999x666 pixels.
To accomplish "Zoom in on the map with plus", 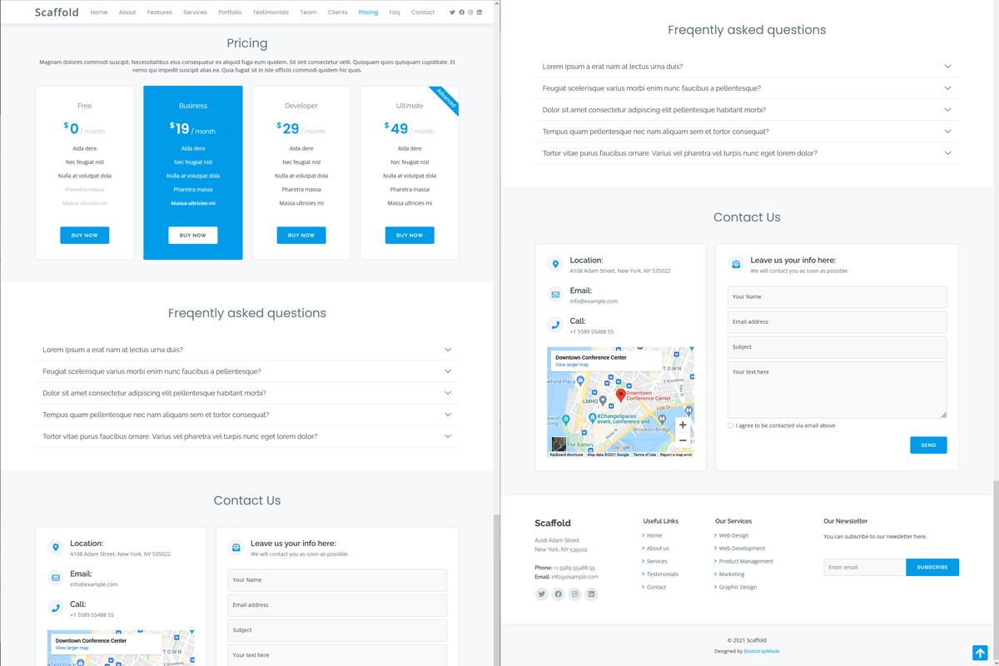I will pos(683,425).
